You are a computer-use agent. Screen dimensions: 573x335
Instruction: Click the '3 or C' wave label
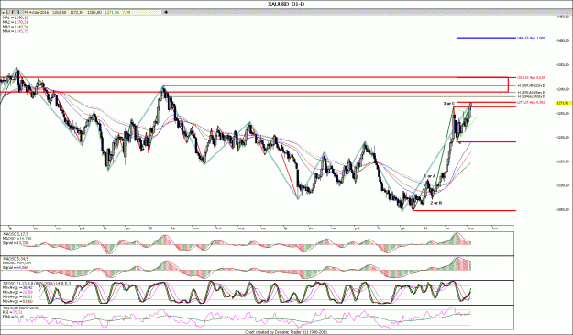coord(448,104)
